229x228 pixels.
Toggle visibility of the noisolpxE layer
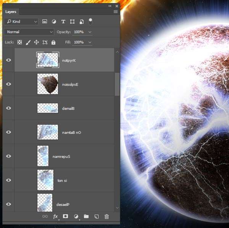tap(8, 84)
